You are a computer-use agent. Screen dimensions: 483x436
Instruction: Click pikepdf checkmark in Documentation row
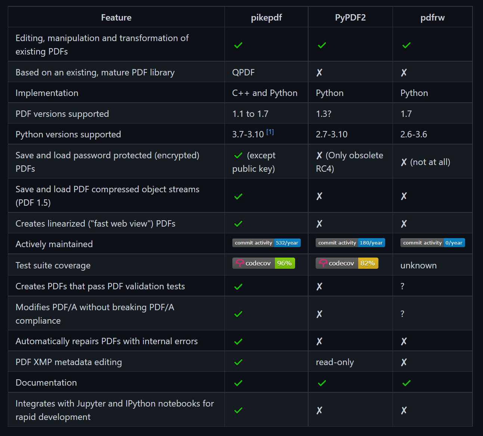(238, 383)
